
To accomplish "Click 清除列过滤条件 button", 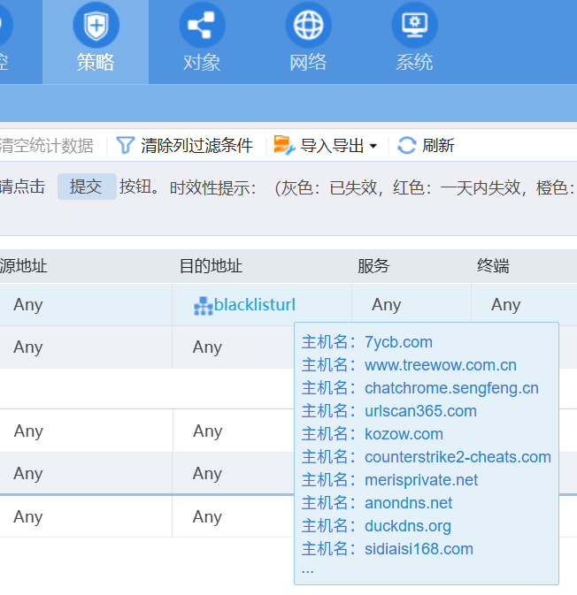I will [196, 146].
